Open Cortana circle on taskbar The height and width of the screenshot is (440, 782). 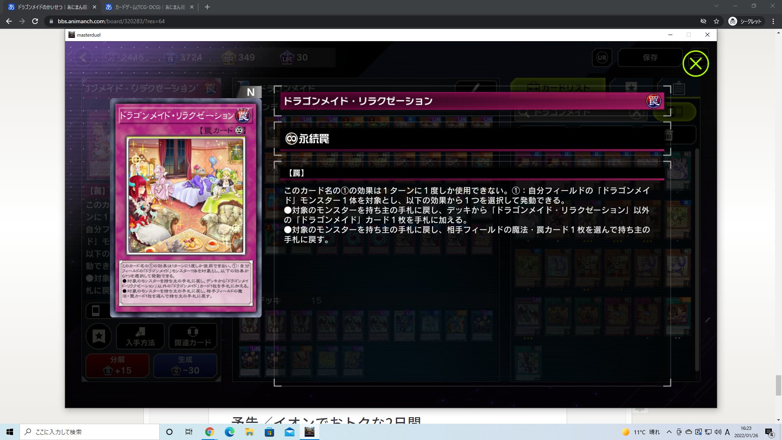(x=169, y=432)
